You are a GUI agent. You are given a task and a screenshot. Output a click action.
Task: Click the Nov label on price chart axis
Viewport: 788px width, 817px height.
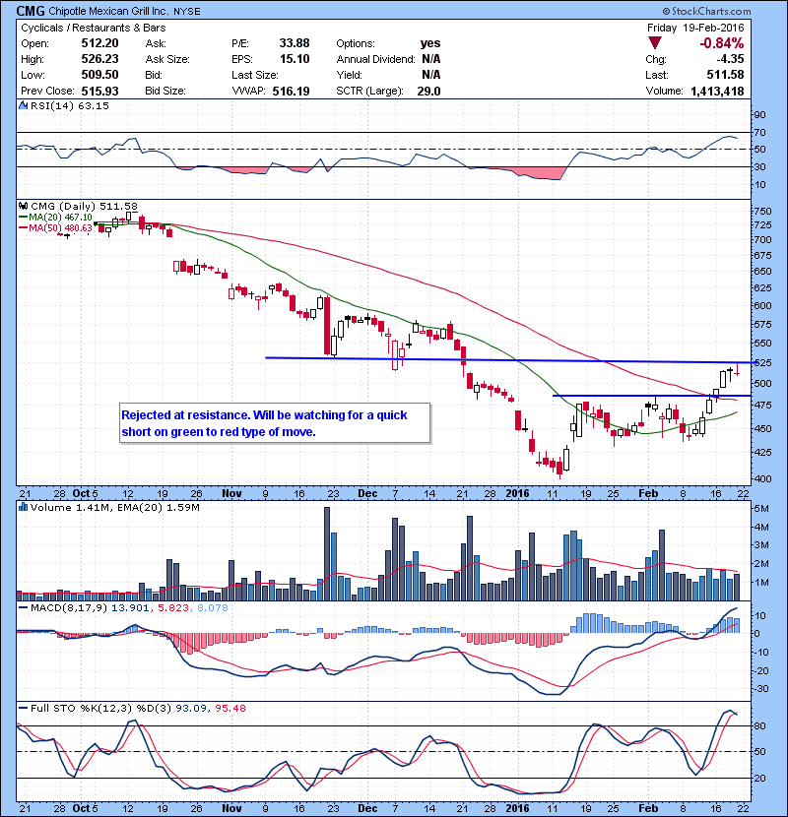pyautogui.click(x=231, y=493)
